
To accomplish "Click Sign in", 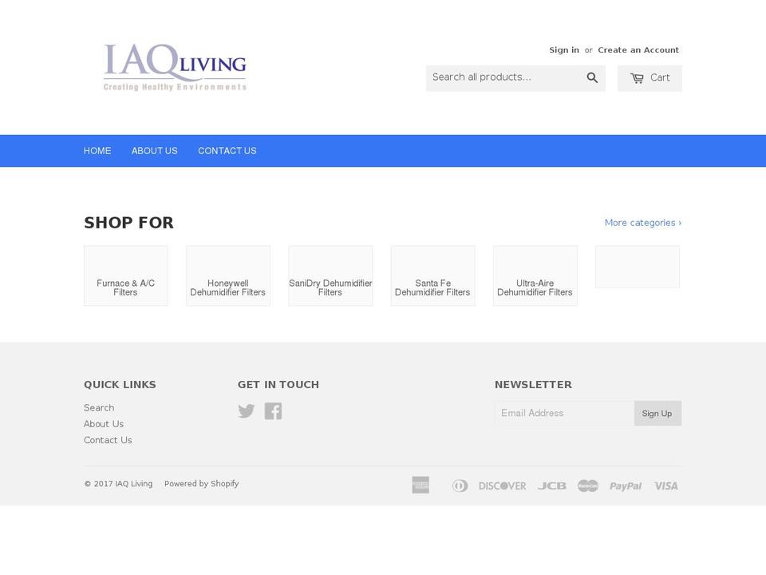I will pos(564,50).
